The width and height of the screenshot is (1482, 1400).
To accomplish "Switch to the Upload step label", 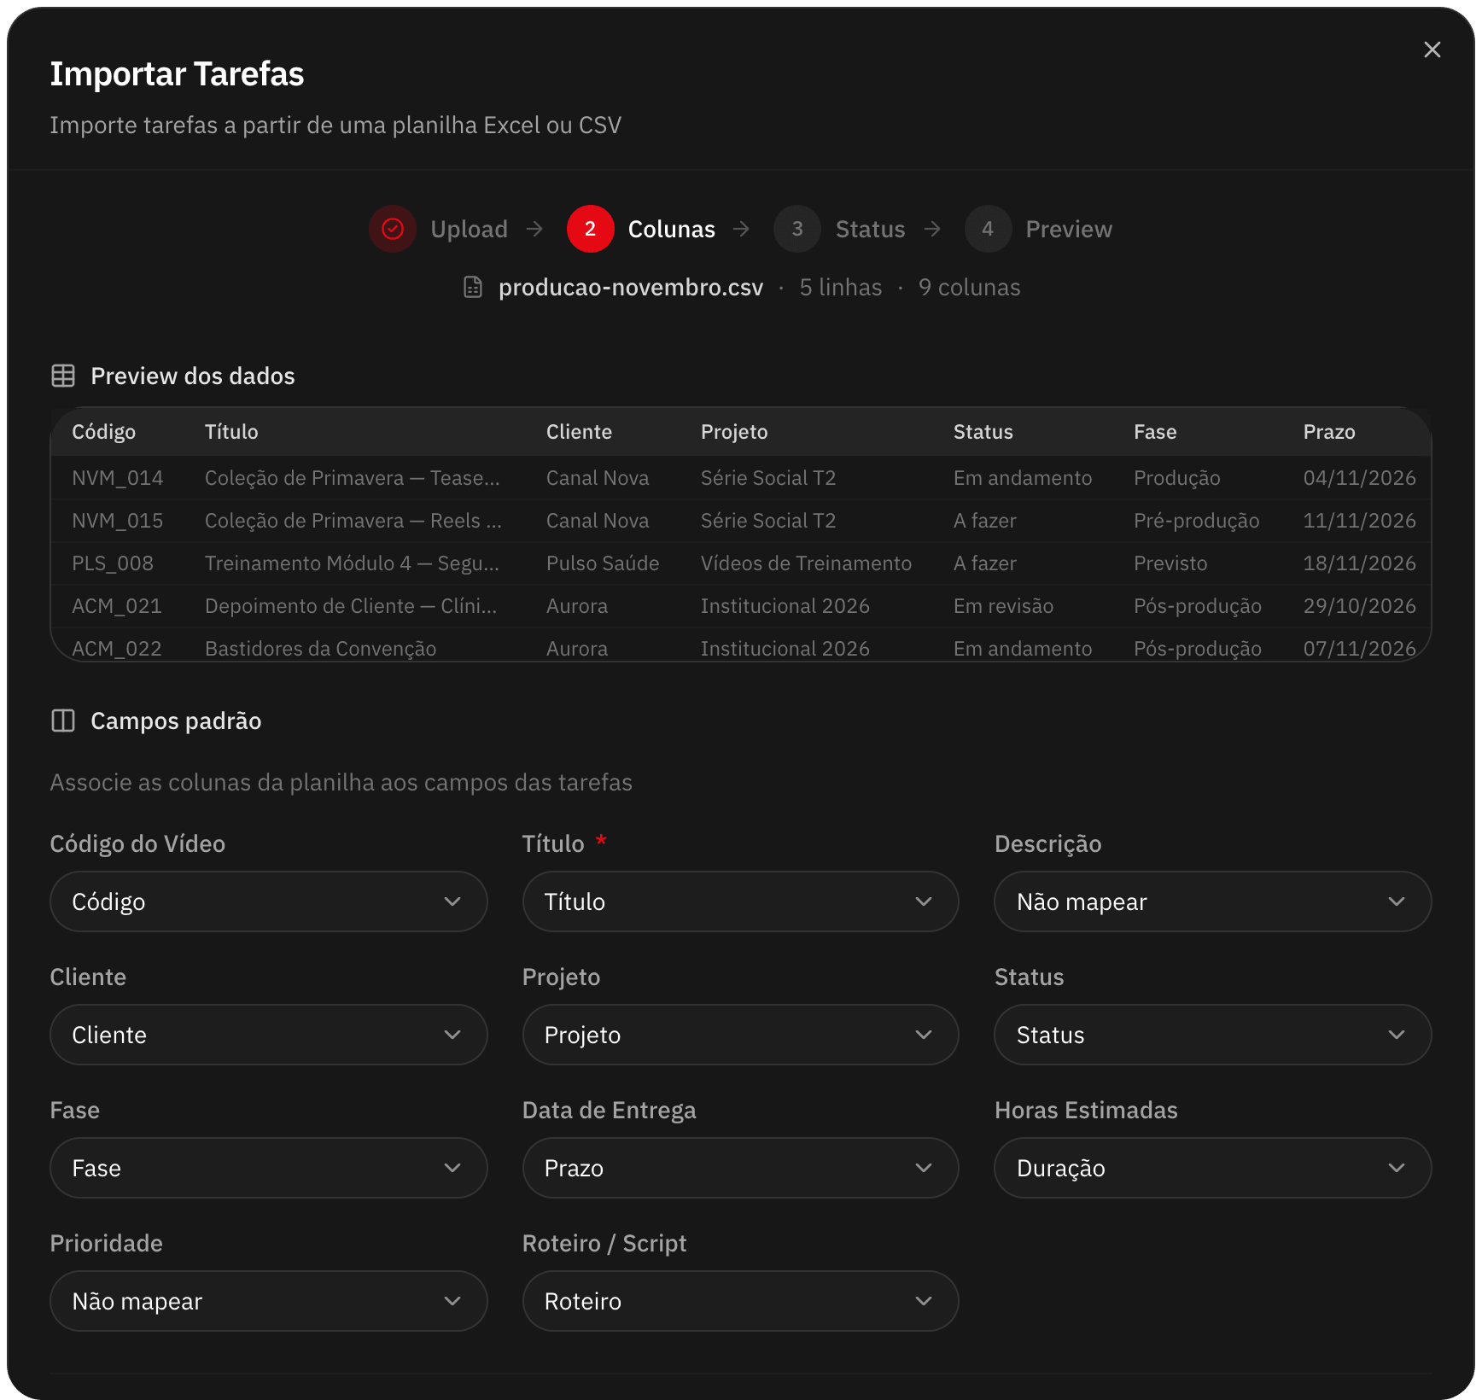I will (x=469, y=229).
